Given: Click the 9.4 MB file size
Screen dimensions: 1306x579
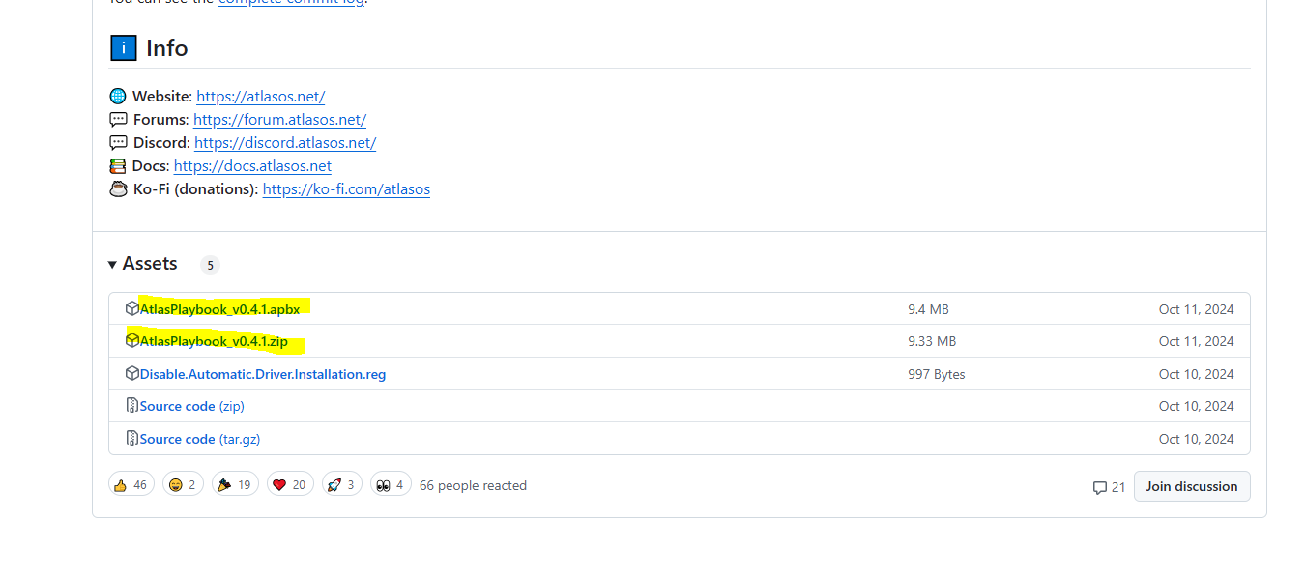Looking at the screenshot, I should click(928, 309).
